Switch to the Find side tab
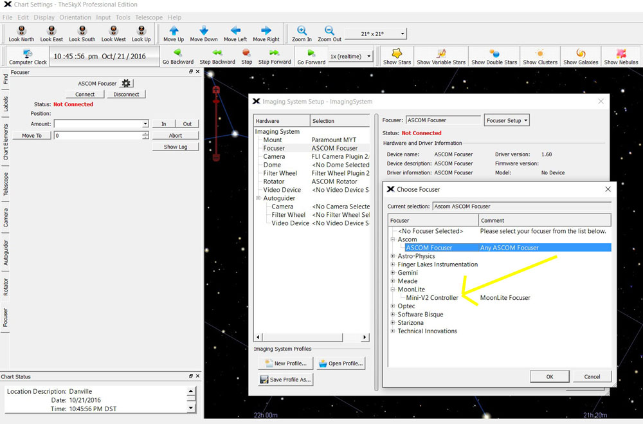Screen dimensions: 643x424 point(5,78)
